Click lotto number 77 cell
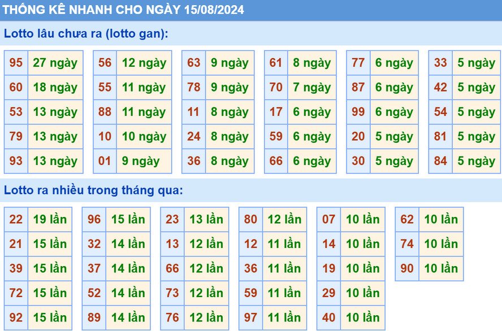The width and height of the screenshot is (502, 331). tap(358, 63)
